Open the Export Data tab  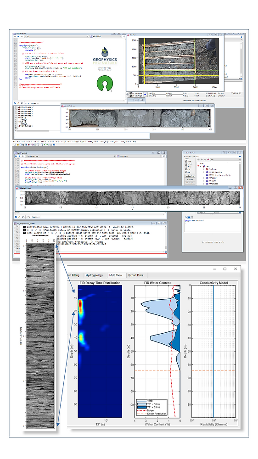click(x=135, y=275)
